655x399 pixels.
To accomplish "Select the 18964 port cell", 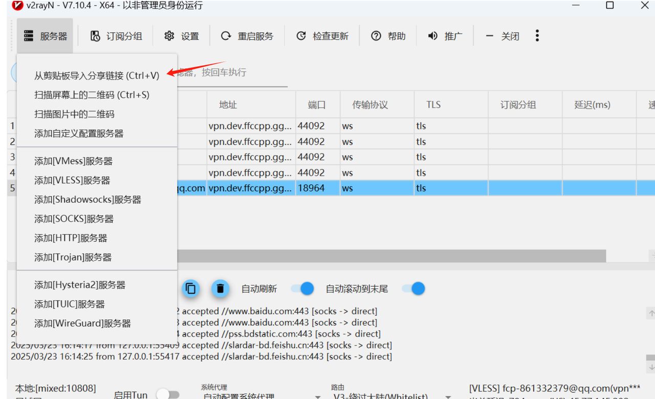I will pyautogui.click(x=318, y=188).
